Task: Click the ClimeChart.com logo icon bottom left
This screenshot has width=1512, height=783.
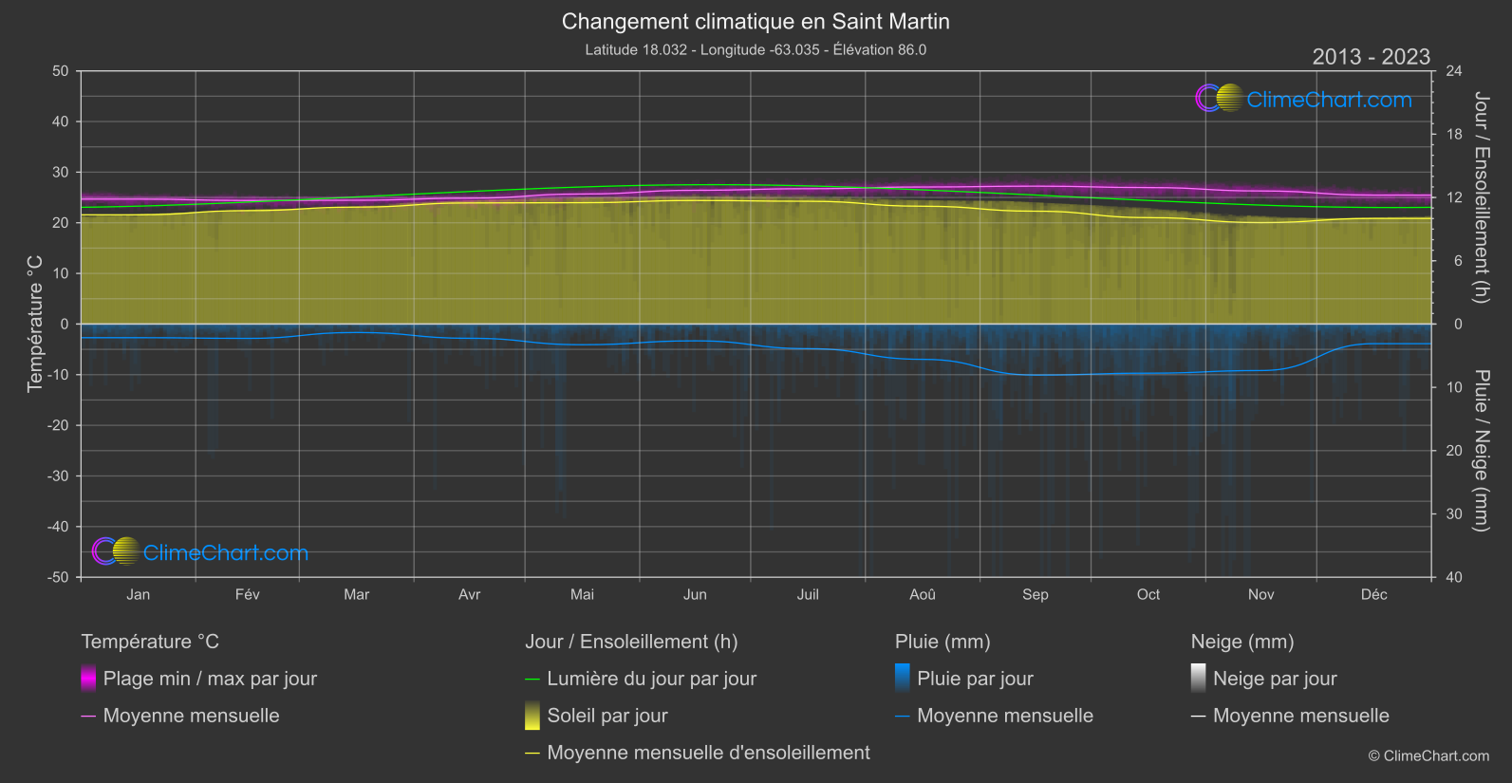Action: pos(116,551)
